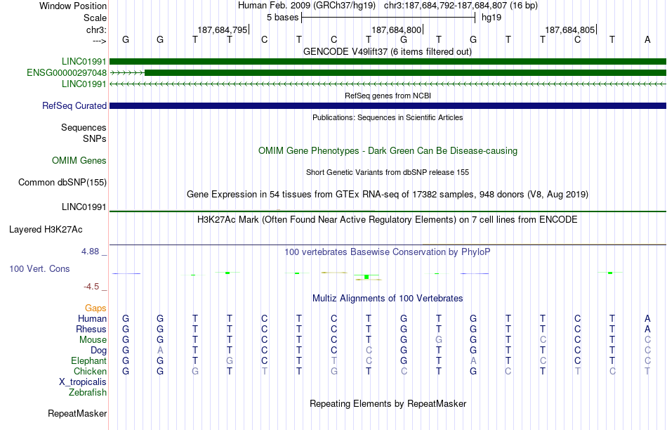Open Multiz Alignments of 100 Vertebrates title

(387, 299)
